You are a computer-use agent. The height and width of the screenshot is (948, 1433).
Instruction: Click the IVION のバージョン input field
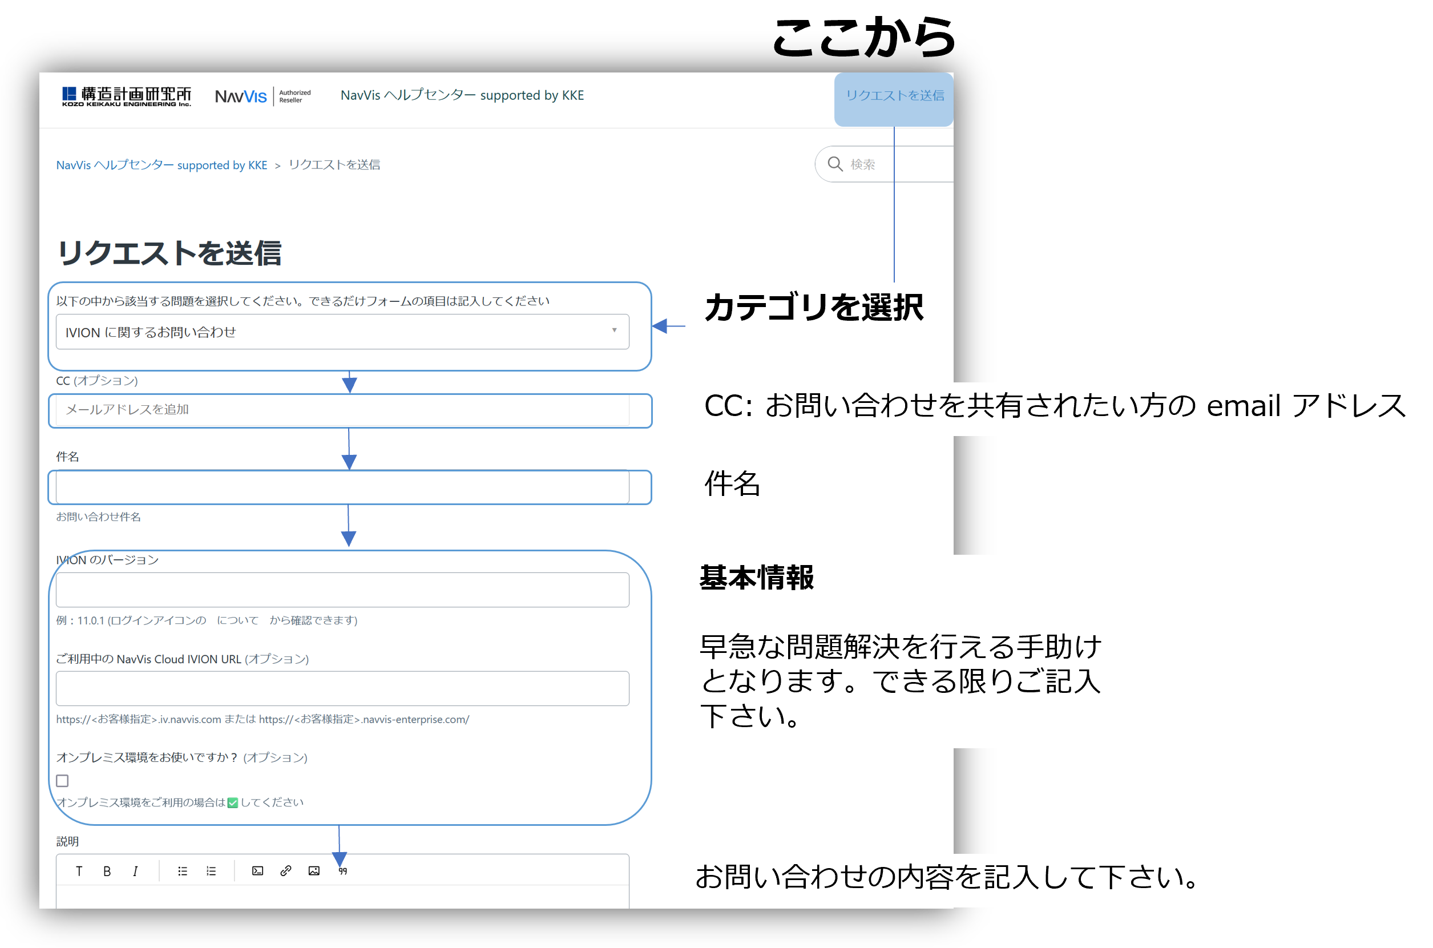(x=342, y=590)
